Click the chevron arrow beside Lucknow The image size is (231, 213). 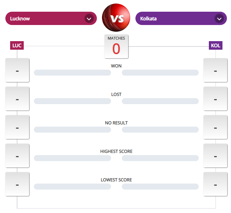point(89,19)
